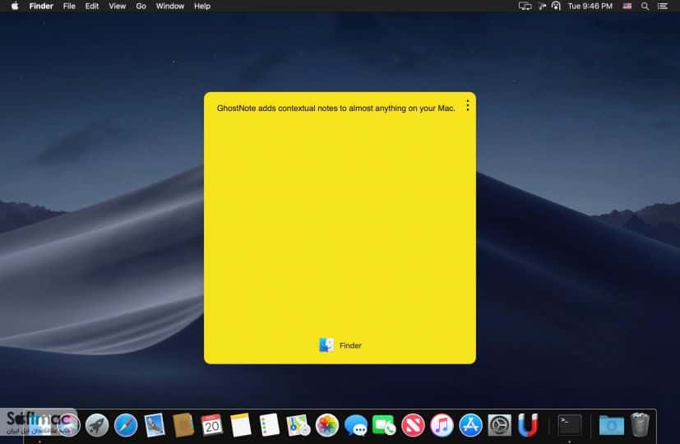The height and width of the screenshot is (444, 680).
Task: Open FaceTime green icon in the Dock
Action: coord(384,425)
